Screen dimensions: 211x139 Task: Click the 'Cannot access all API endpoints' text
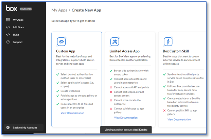click(131, 87)
